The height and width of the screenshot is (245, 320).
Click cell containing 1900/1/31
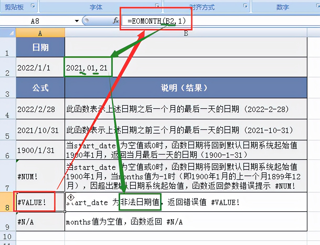point(40,150)
